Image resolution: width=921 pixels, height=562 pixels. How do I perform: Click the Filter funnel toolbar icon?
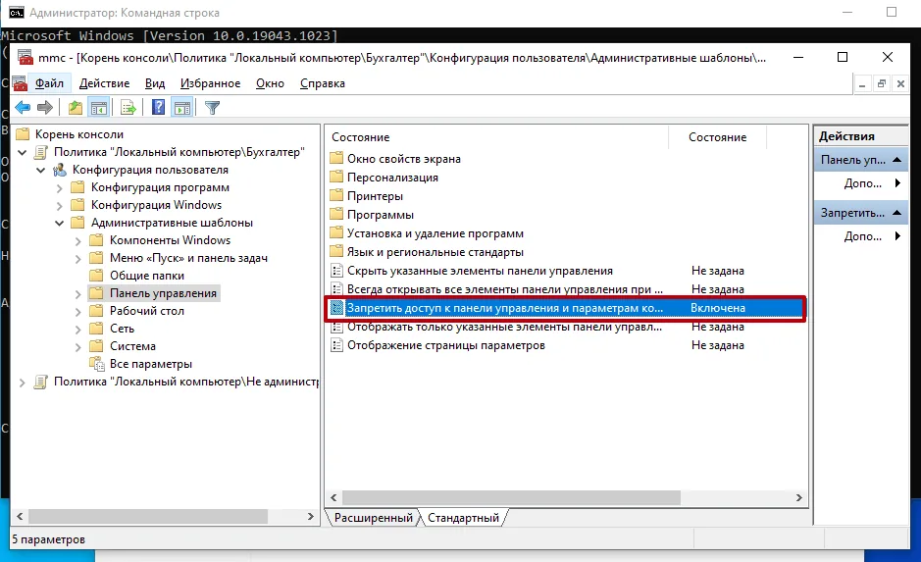(x=212, y=108)
